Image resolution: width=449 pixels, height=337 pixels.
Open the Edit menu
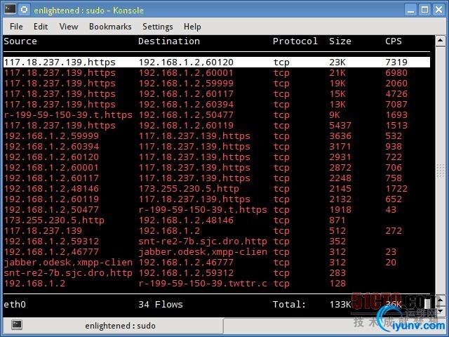pyautogui.click(x=41, y=27)
